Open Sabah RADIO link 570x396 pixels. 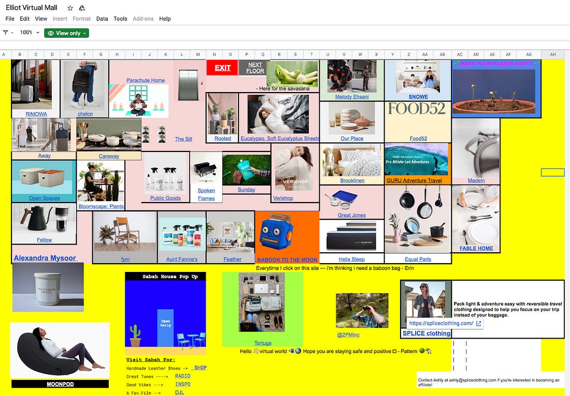(183, 376)
